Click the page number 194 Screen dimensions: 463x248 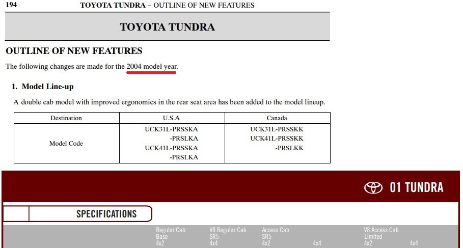[11, 5]
